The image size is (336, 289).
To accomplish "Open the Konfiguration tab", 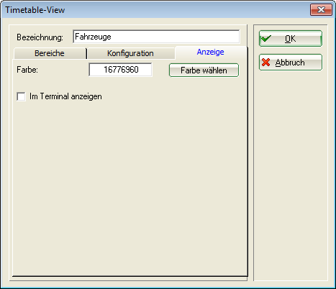I will pos(130,53).
